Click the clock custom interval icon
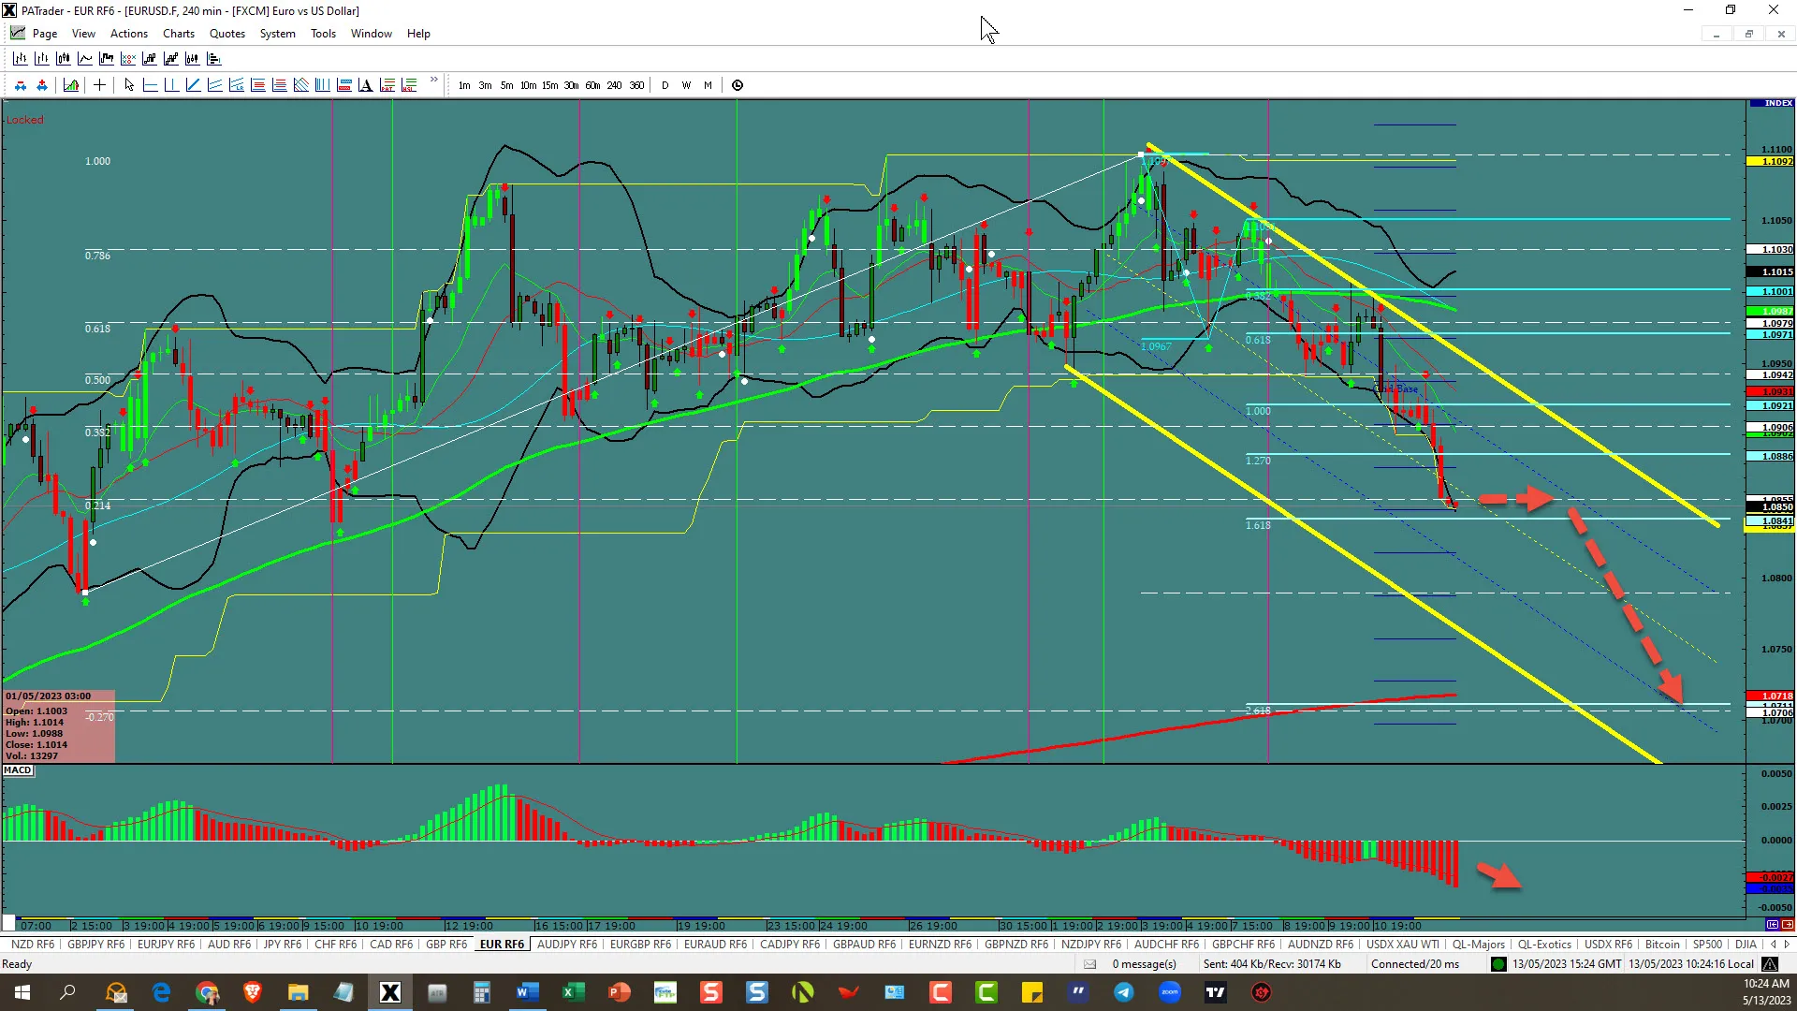The width and height of the screenshot is (1797, 1011). tap(738, 85)
